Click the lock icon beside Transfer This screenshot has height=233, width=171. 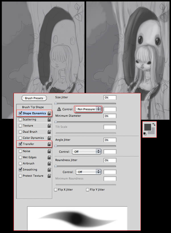[49, 144]
